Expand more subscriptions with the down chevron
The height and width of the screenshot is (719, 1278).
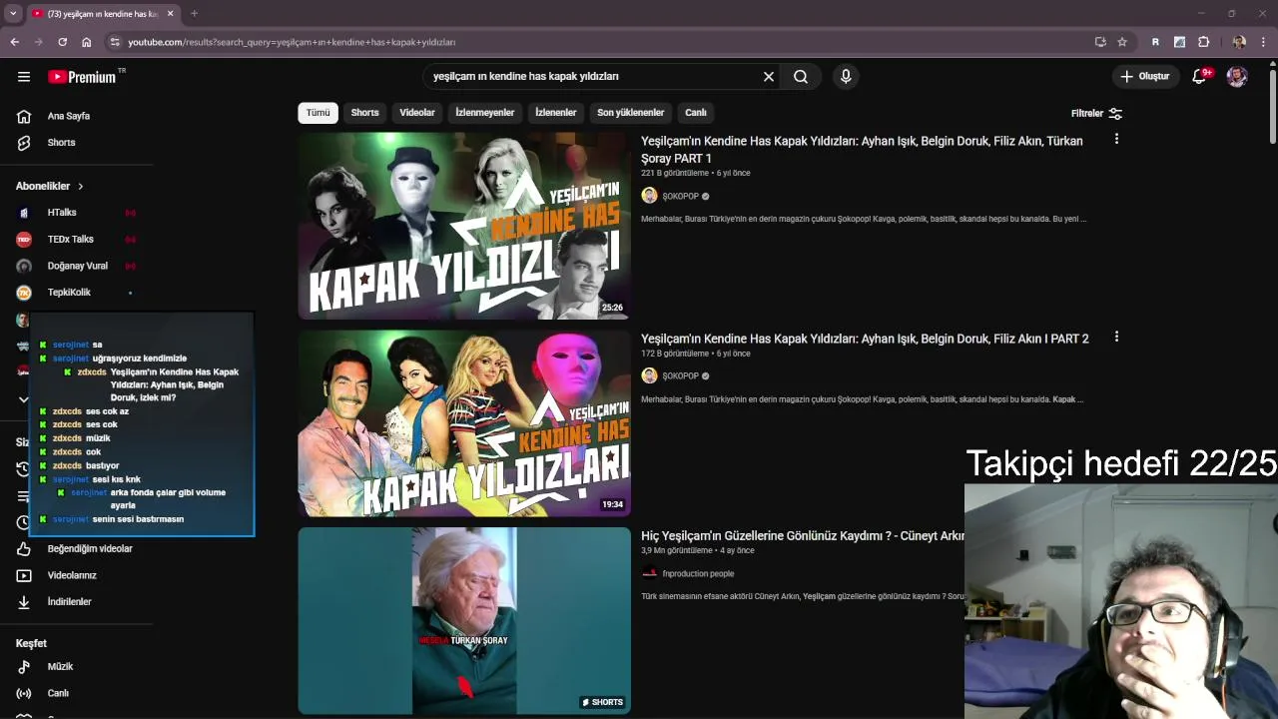[x=23, y=399]
